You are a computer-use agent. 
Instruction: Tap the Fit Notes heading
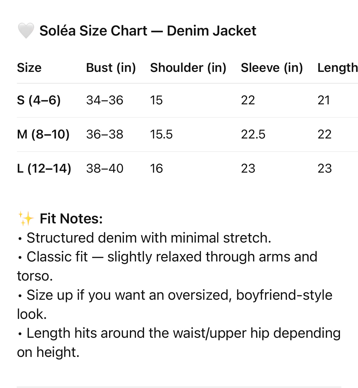[x=71, y=219]
